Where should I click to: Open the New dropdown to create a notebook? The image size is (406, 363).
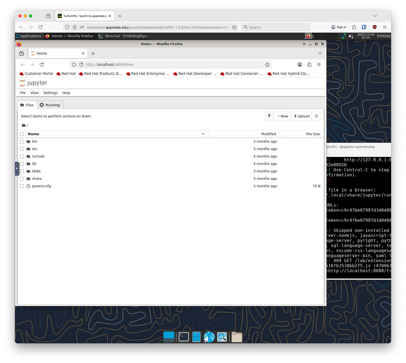(x=282, y=116)
